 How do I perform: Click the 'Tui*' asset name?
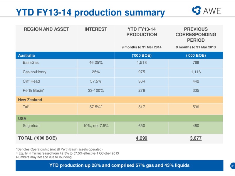pos(26,107)
